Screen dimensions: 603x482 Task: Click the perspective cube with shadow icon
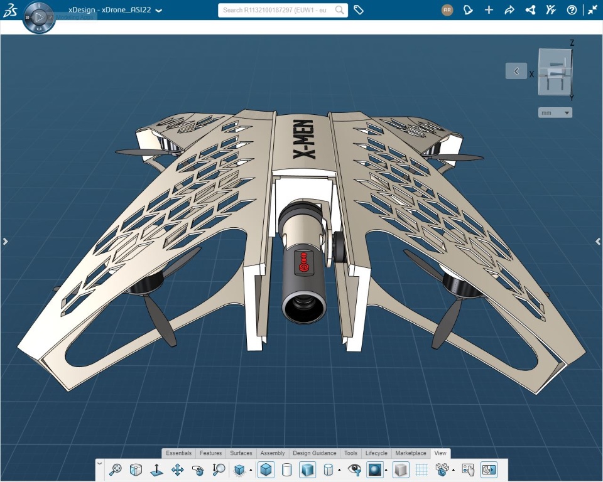239,469
